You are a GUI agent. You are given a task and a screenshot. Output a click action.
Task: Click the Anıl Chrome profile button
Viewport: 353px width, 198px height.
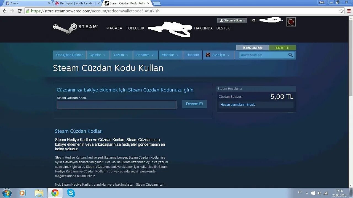click(x=322, y=2)
